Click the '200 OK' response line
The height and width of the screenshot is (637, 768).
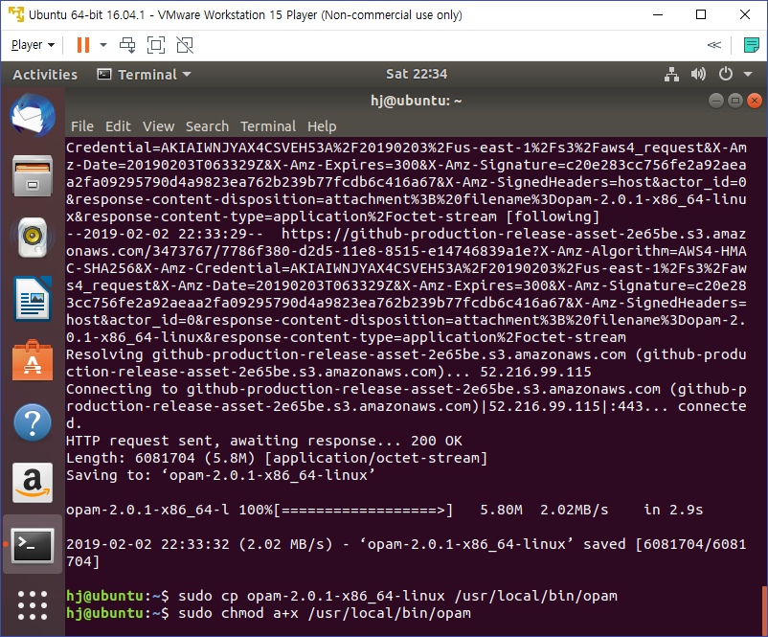click(x=264, y=441)
